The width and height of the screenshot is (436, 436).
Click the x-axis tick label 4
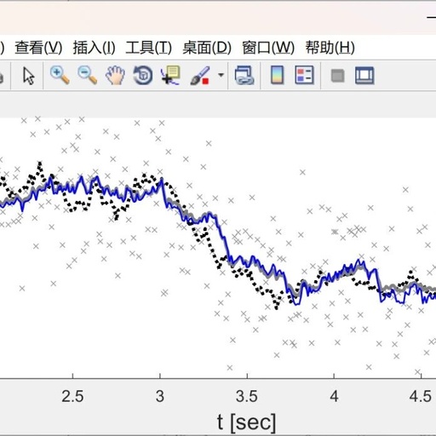click(334, 397)
